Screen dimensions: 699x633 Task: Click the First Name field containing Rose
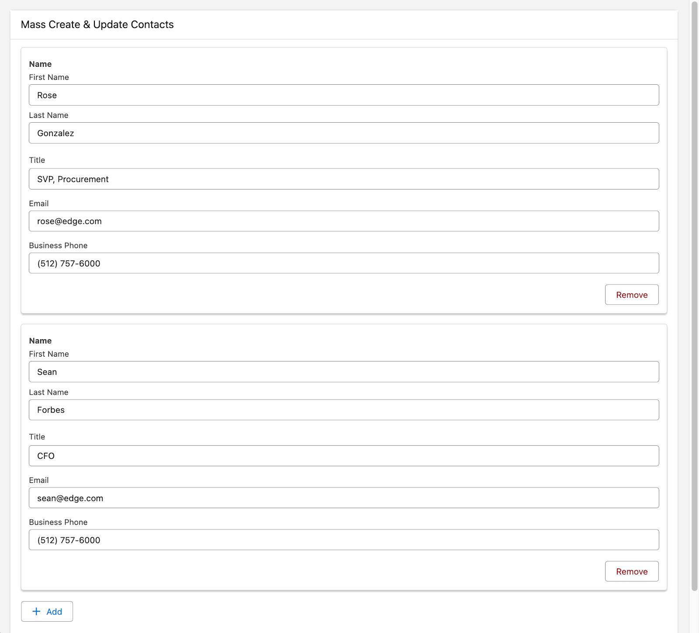[343, 95]
